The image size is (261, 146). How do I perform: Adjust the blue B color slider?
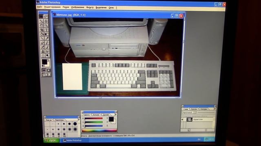[x=93, y=126]
